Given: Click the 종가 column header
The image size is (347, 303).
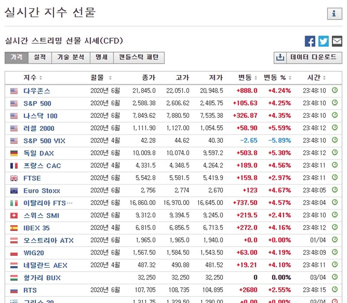Looking at the screenshot, I should [x=149, y=78].
